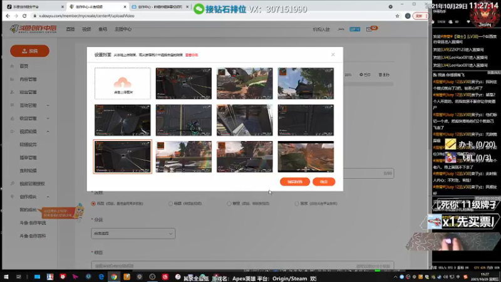Screen dimensions: 501x282
Task: Collapse the 创作成长 sidebar section chevron
Action: click(48, 197)
